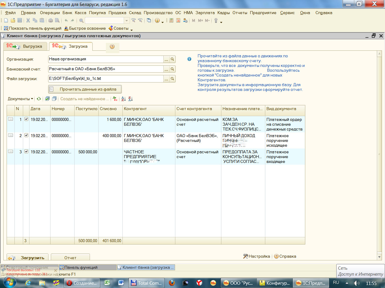The height and width of the screenshot is (288, 385).
Task: Click inside the Файл загрузки path field
Action: [106, 79]
